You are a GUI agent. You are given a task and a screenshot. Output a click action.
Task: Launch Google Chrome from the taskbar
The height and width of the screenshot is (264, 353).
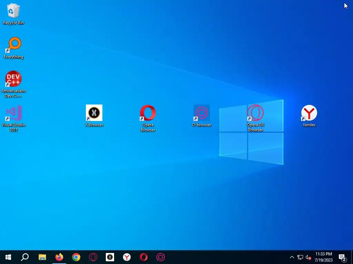point(76,257)
